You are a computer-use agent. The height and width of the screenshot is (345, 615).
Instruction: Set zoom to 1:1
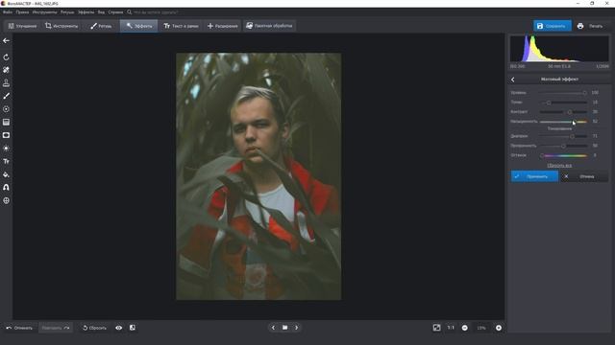coord(451,328)
